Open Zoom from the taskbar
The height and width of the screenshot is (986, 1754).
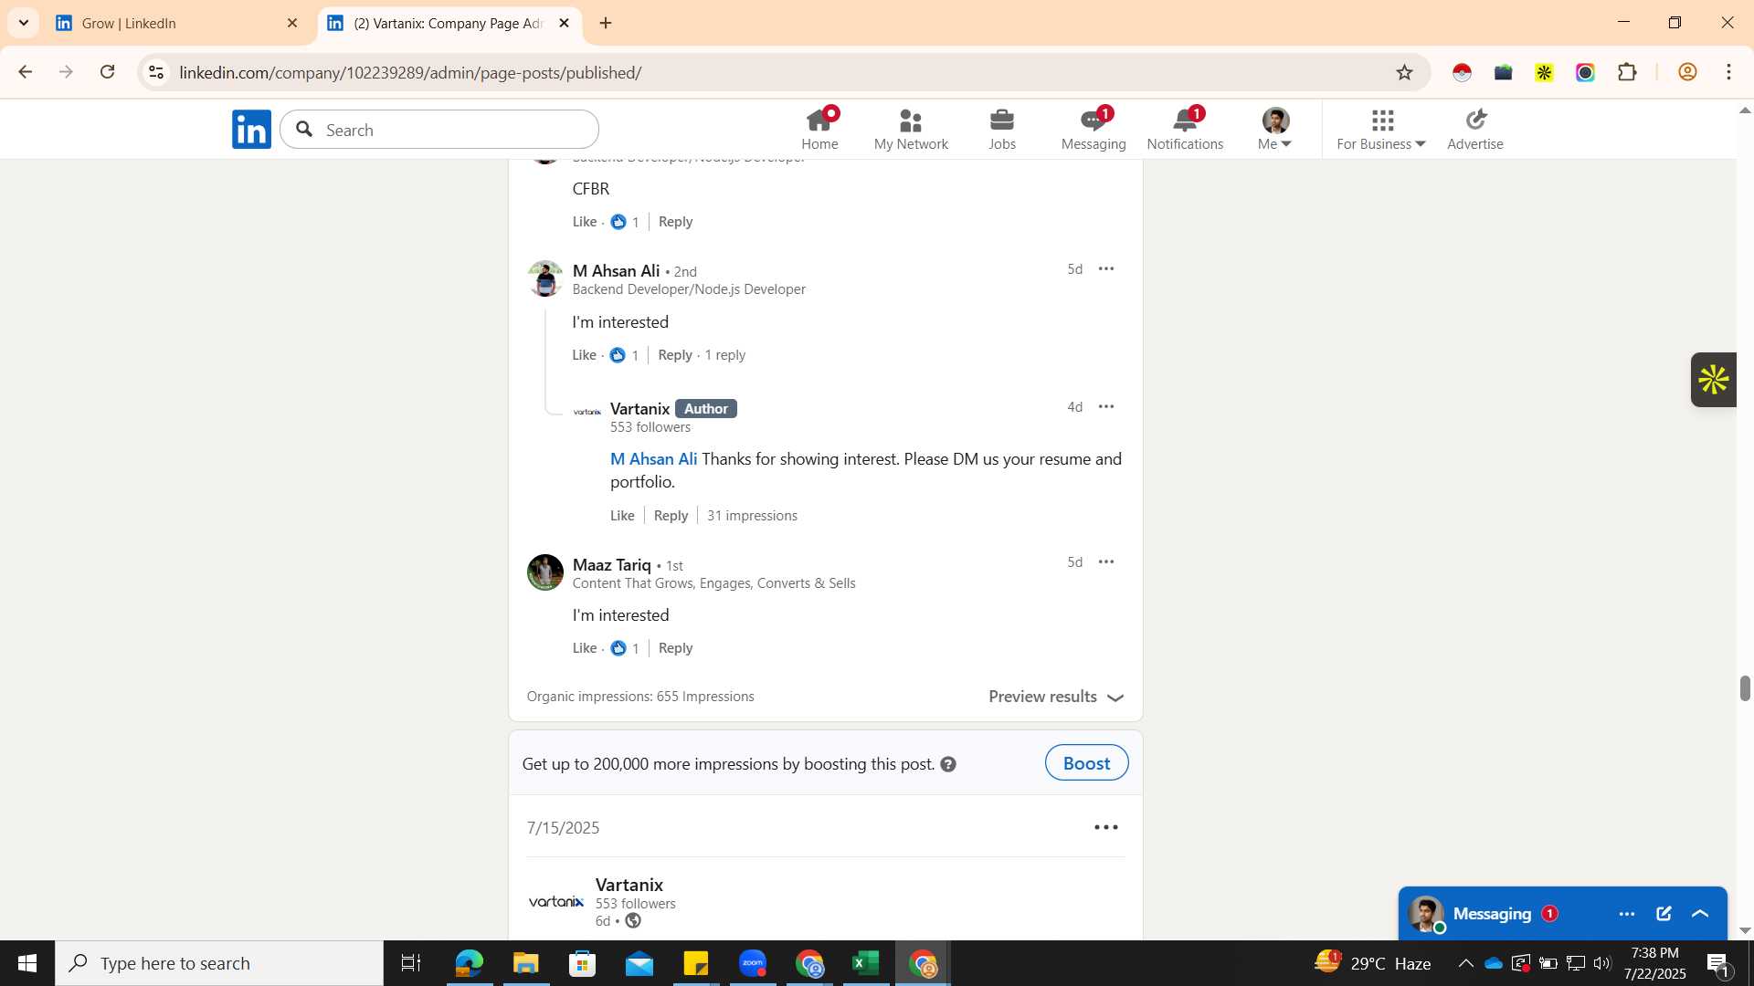click(x=752, y=963)
